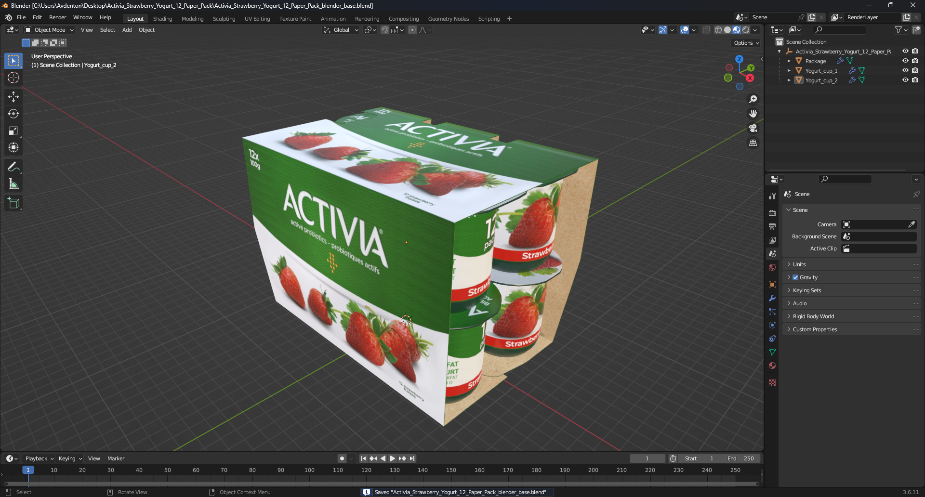
Task: Click the Zoom viewport icon
Action: [753, 99]
